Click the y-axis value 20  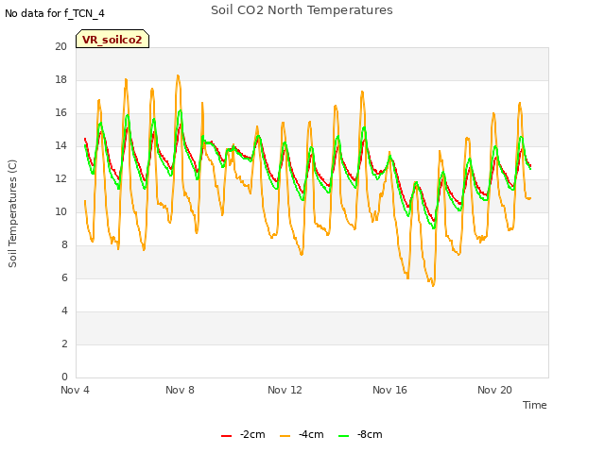pyautogui.click(x=60, y=46)
